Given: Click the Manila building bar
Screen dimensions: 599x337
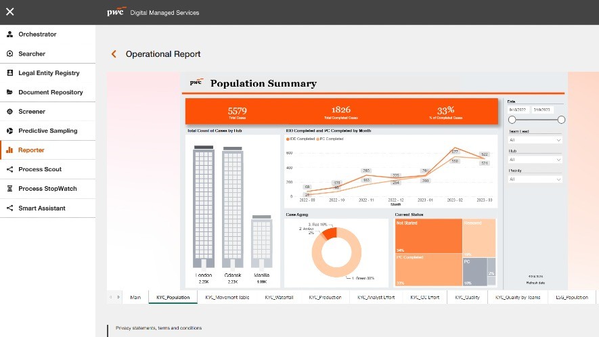Looking at the screenshot, I should tap(262, 242).
